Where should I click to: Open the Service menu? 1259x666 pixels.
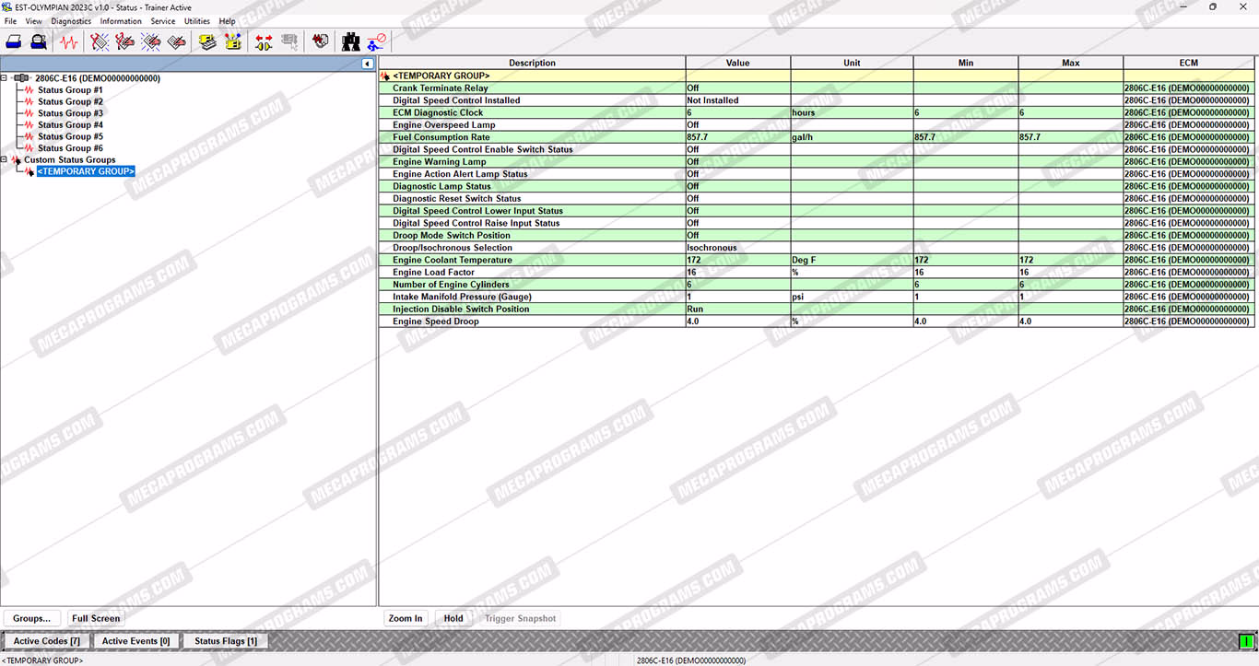163,21
